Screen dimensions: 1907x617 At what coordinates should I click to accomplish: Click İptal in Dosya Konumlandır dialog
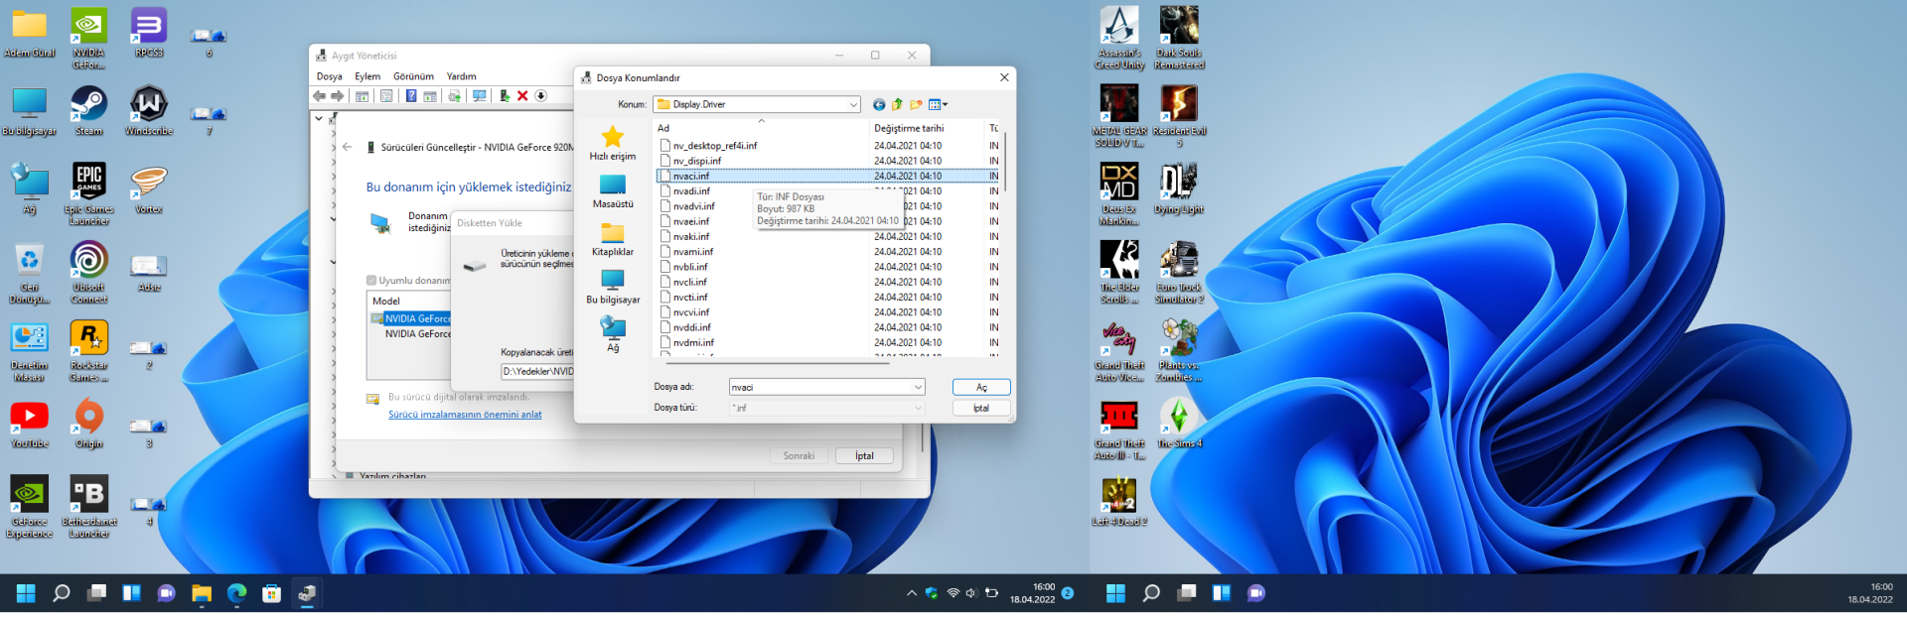point(981,408)
